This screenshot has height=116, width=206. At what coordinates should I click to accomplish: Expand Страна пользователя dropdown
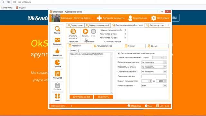(165, 72)
